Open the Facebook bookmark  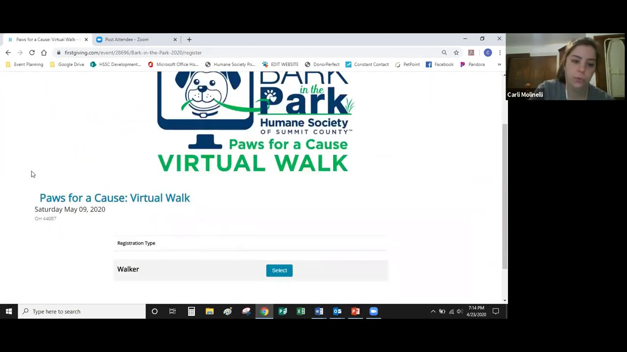[x=440, y=64]
